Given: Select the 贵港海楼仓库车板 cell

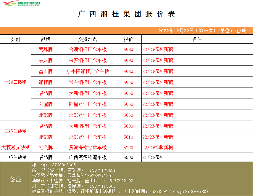Looking at the screenshot, I should [88, 148].
